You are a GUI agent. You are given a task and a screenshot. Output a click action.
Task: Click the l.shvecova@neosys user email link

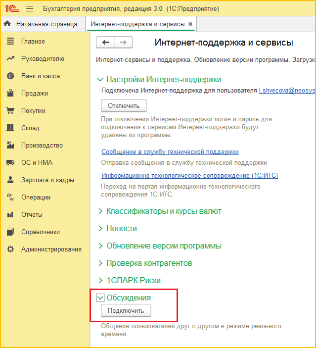(287, 91)
